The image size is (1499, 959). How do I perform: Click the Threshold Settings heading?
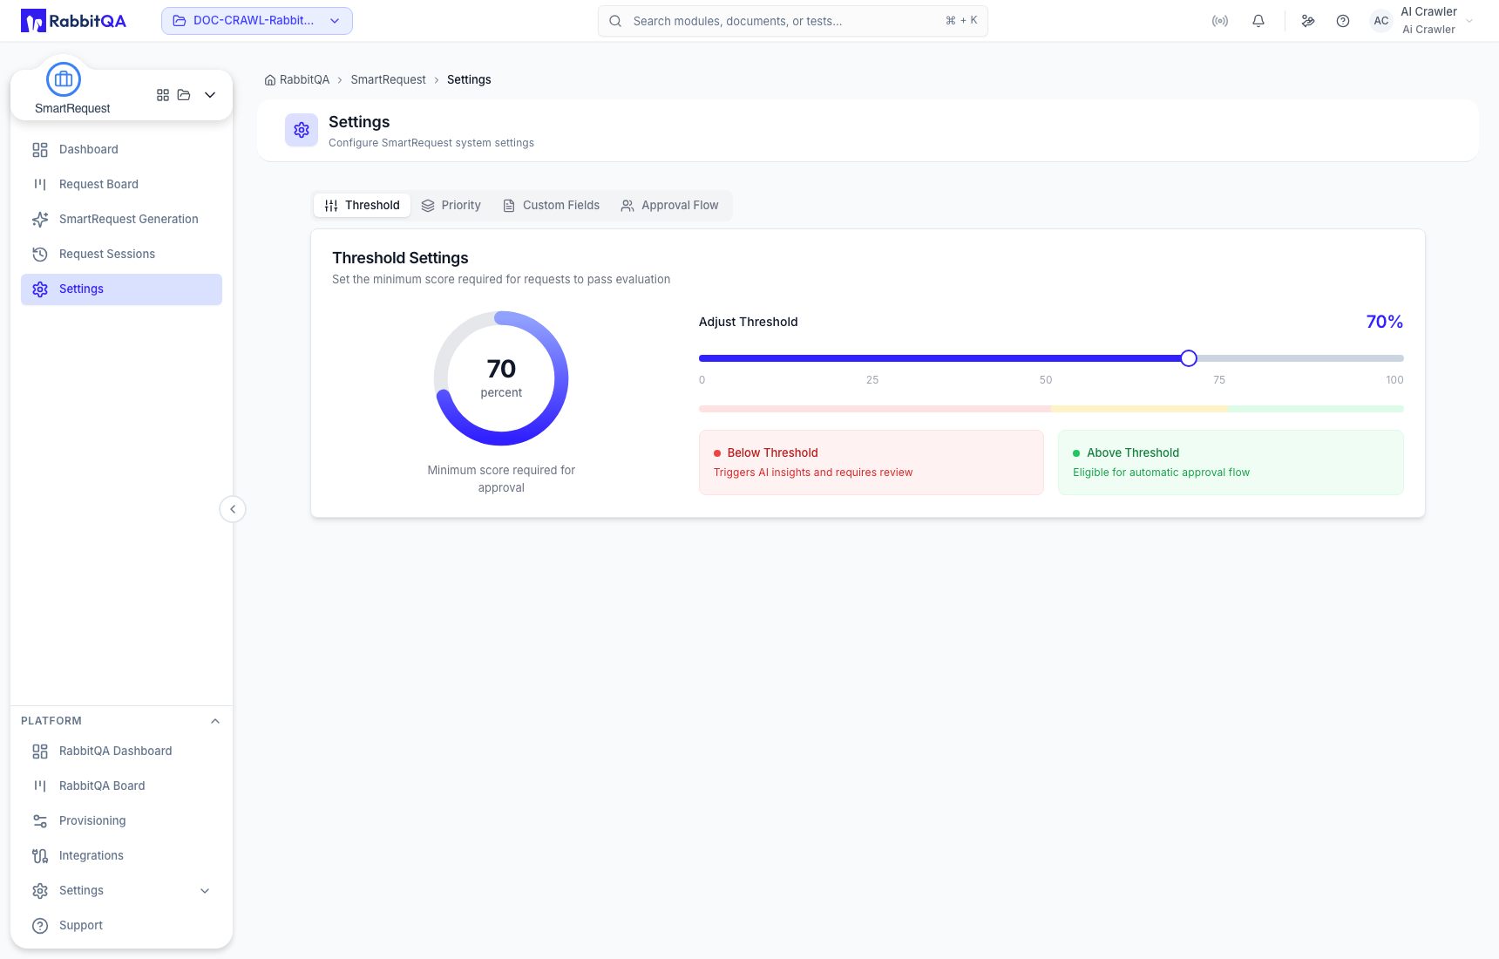(400, 258)
